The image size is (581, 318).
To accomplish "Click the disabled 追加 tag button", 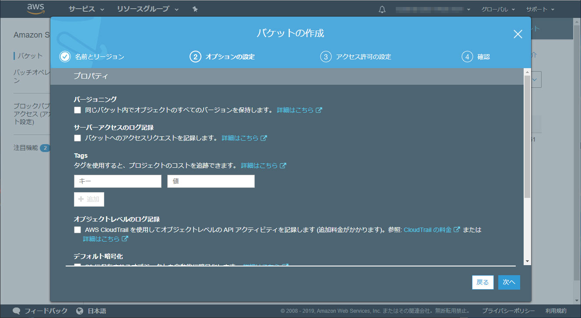I will (89, 199).
